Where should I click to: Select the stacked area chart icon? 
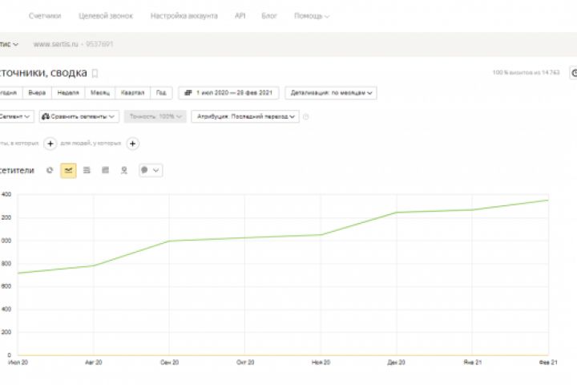pyautogui.click(x=87, y=170)
